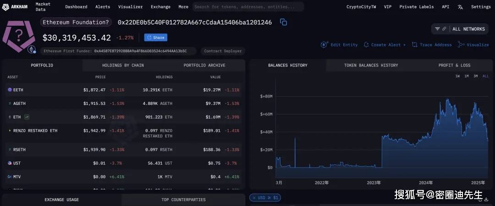Share this entity page
The image size is (495, 206).
coord(156,38)
